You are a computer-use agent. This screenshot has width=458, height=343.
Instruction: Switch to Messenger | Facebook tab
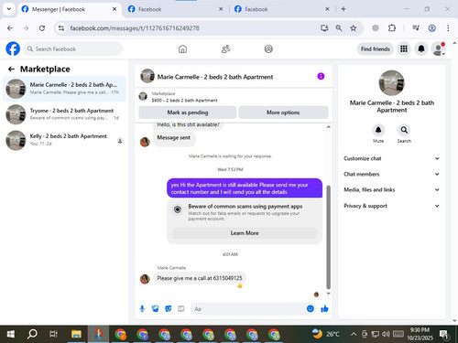(69, 9)
